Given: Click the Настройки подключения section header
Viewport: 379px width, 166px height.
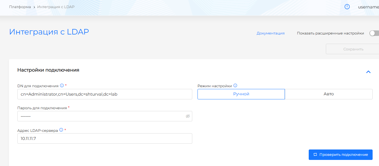Looking at the screenshot, I should coord(48,70).
